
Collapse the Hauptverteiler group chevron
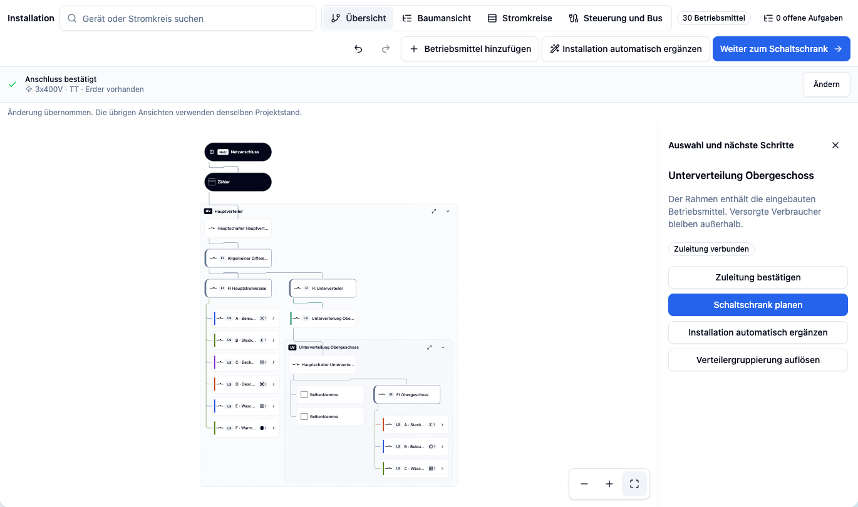pyautogui.click(x=448, y=211)
